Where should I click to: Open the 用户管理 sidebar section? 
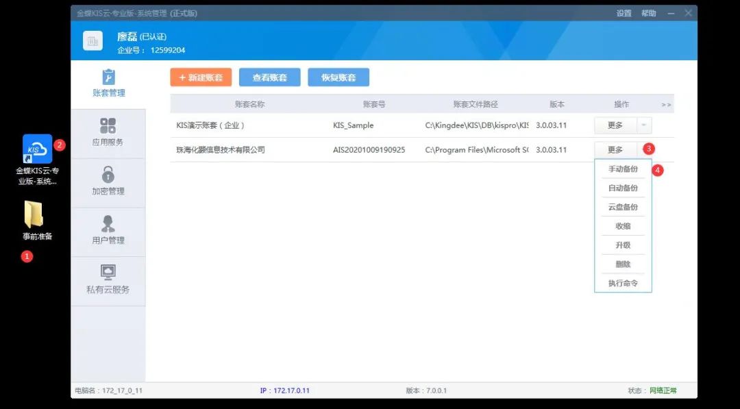coord(108,231)
